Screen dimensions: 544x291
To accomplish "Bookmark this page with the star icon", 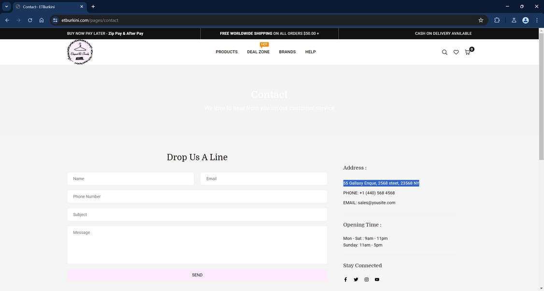I will pyautogui.click(x=481, y=20).
